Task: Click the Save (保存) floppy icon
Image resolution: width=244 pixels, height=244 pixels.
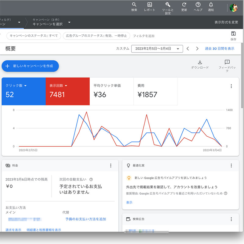Action: tap(233, 34)
